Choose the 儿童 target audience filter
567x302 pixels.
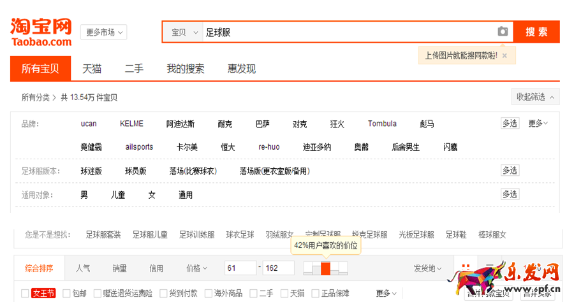click(118, 195)
